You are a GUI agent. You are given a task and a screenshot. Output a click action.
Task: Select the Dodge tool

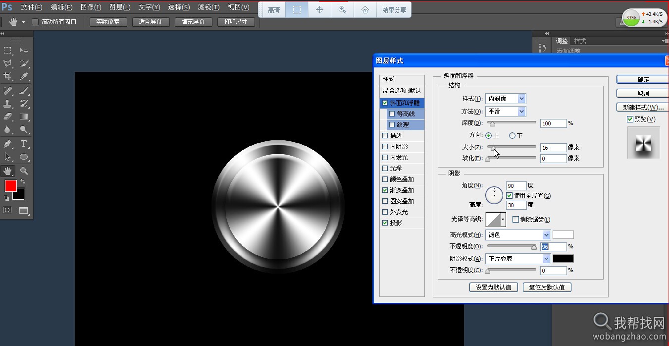point(24,129)
